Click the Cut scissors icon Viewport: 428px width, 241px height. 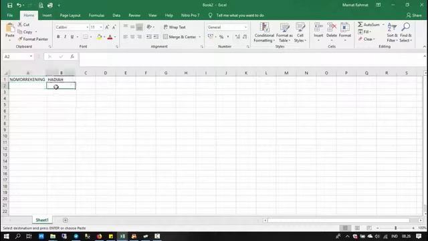click(x=20, y=25)
